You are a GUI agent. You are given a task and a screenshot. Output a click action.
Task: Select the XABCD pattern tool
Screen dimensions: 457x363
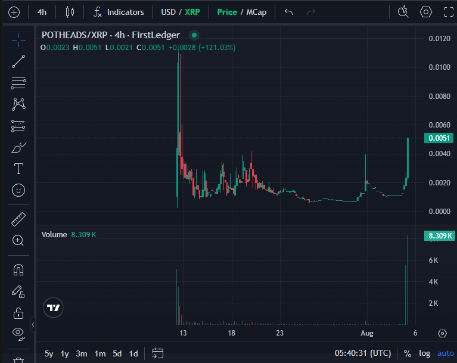[x=18, y=104]
